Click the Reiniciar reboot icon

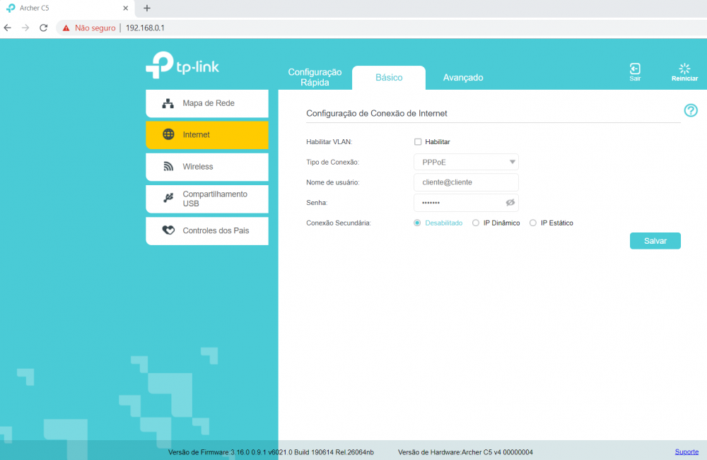click(x=684, y=69)
